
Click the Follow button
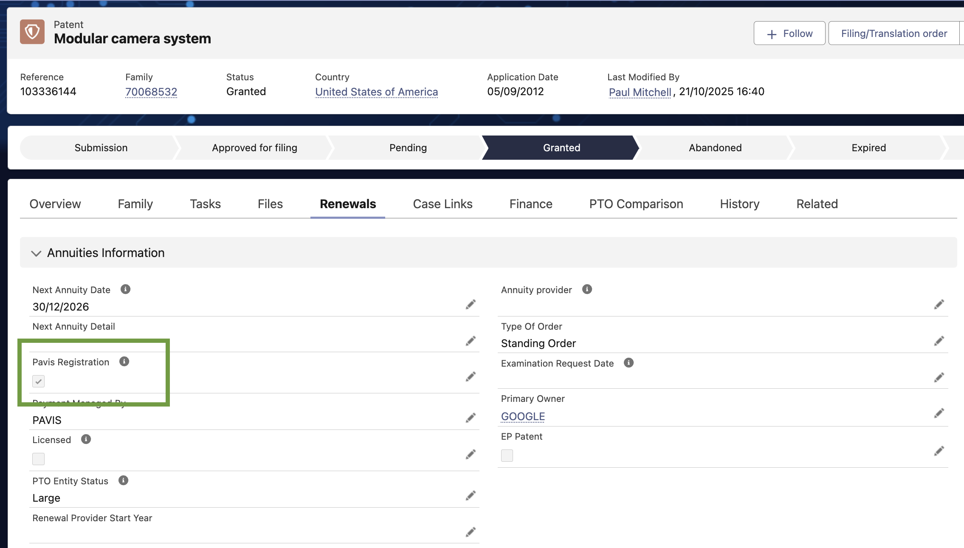pos(789,34)
